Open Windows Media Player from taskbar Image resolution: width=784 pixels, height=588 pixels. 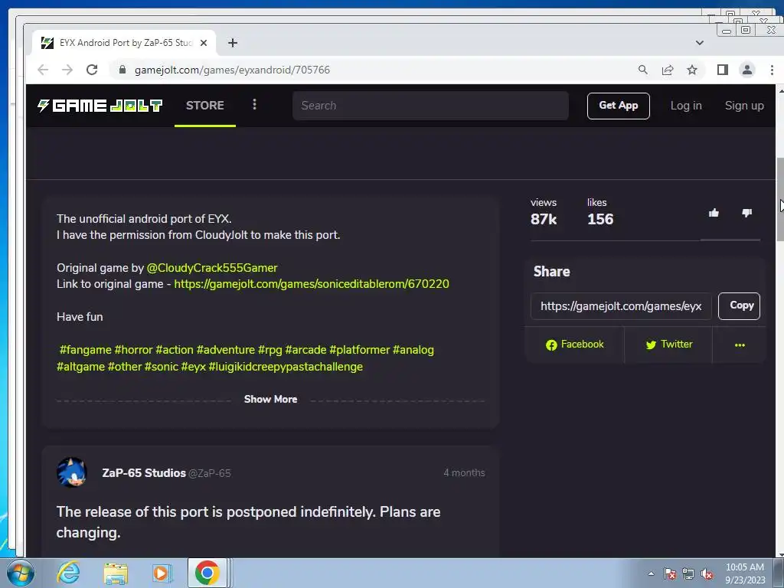[162, 573]
